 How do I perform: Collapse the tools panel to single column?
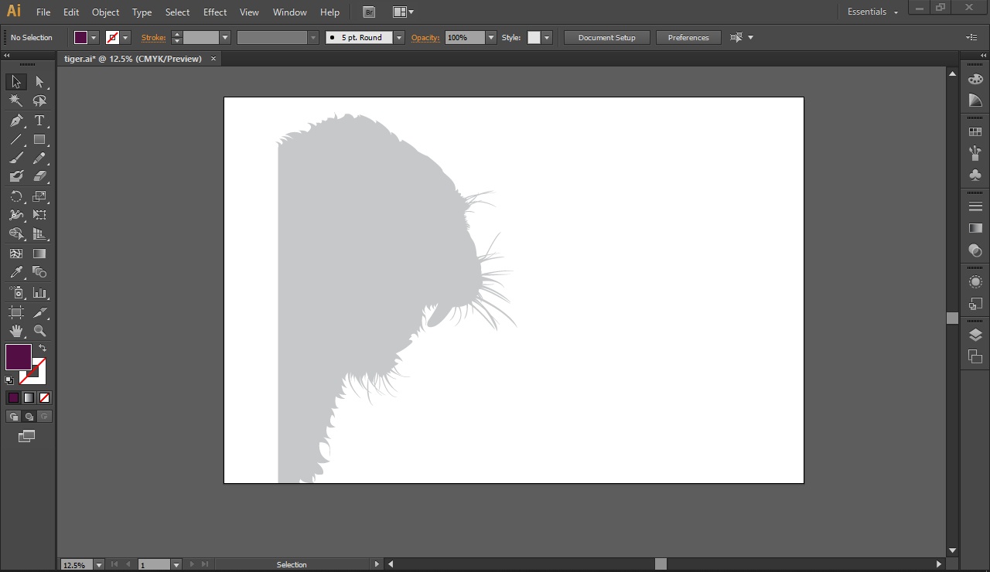click(6, 56)
